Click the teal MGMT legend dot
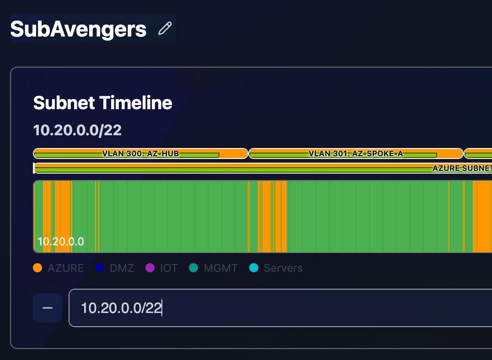The image size is (492, 360). (x=194, y=268)
